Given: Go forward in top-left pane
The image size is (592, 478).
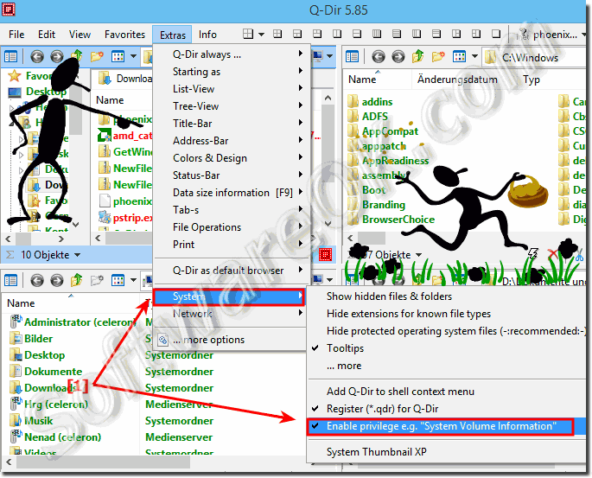Looking at the screenshot, I should [57, 57].
